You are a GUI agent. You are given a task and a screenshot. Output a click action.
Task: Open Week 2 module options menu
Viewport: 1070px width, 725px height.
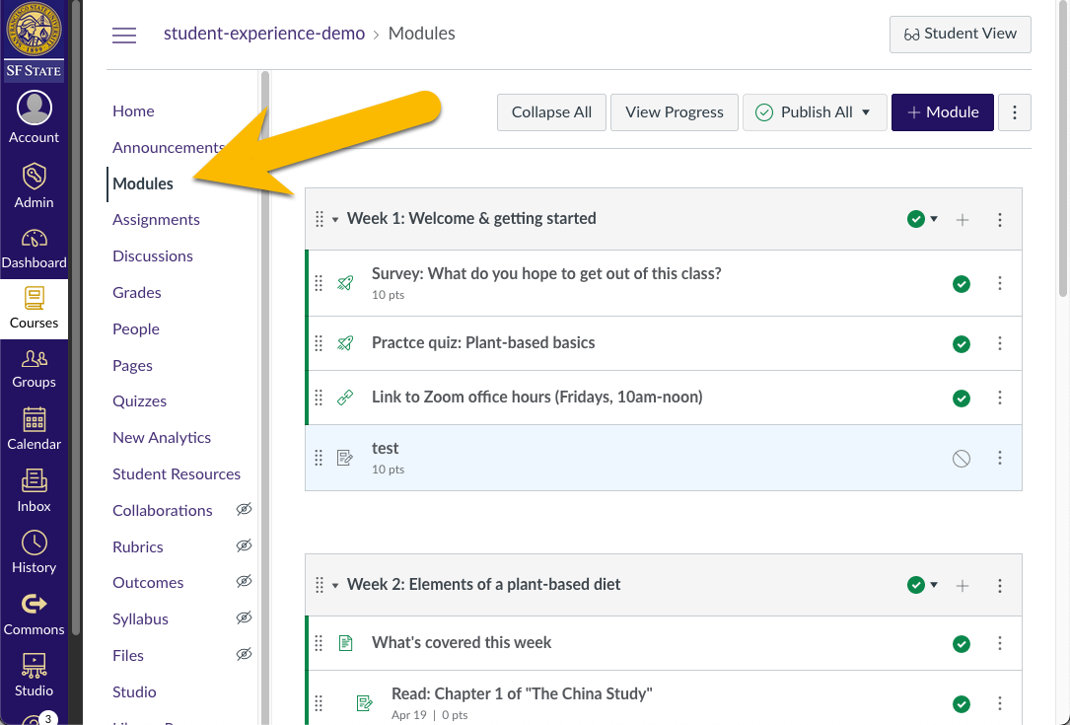pos(1000,586)
